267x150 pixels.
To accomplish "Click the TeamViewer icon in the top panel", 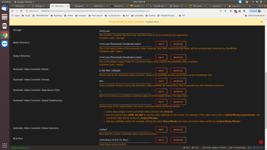I will pyautogui.click(x=240, y=2).
